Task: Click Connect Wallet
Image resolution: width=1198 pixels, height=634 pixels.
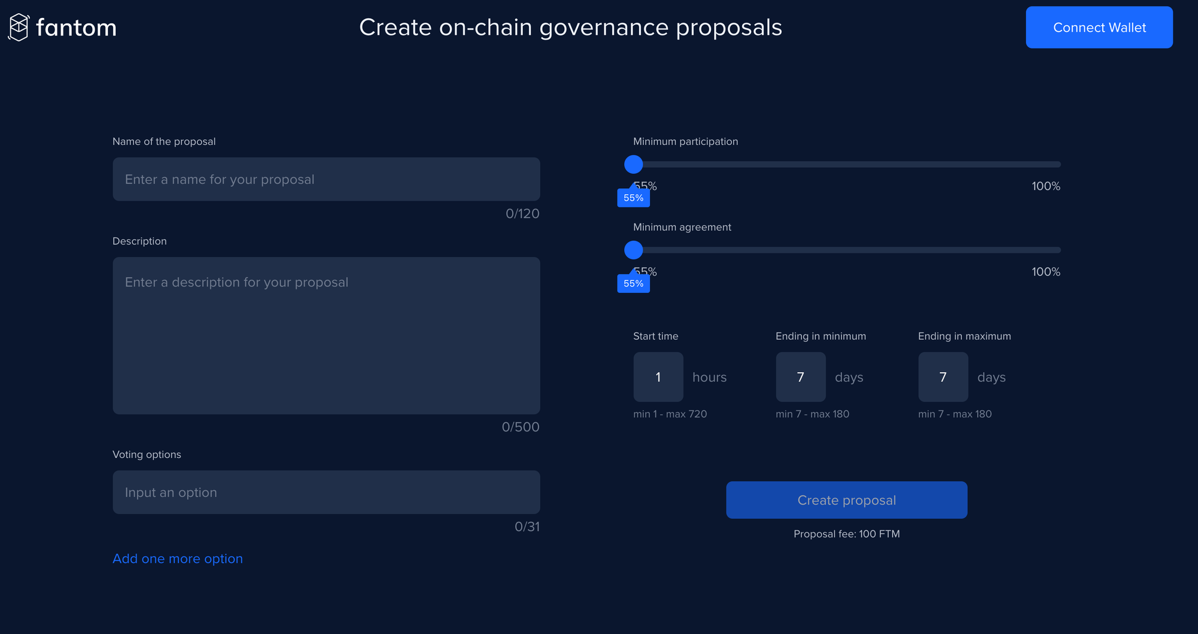Action: pos(1099,27)
